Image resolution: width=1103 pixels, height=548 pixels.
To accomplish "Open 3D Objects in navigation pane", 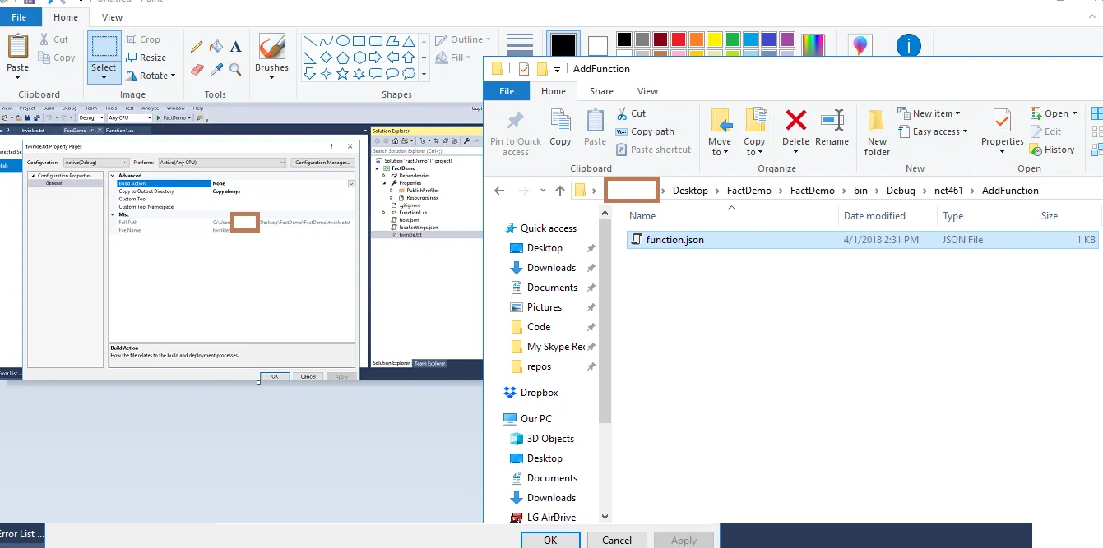I will click(543, 439).
